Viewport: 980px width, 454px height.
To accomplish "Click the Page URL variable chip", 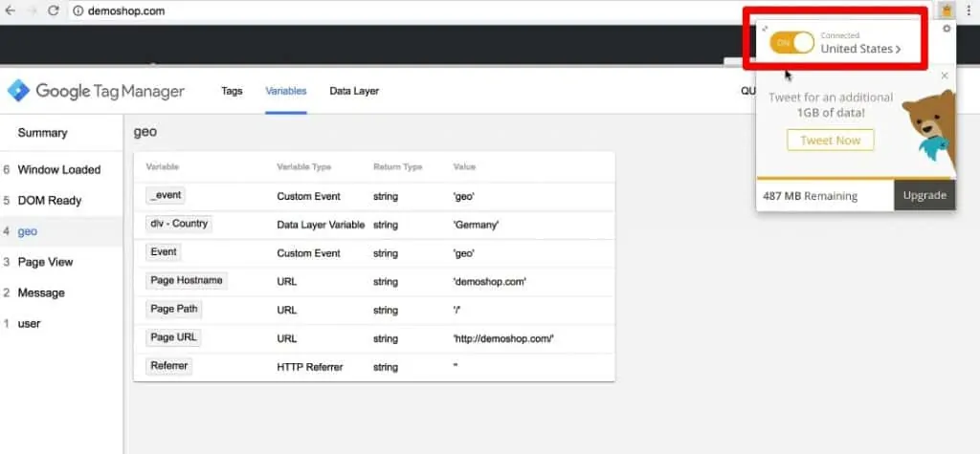I will tap(174, 337).
